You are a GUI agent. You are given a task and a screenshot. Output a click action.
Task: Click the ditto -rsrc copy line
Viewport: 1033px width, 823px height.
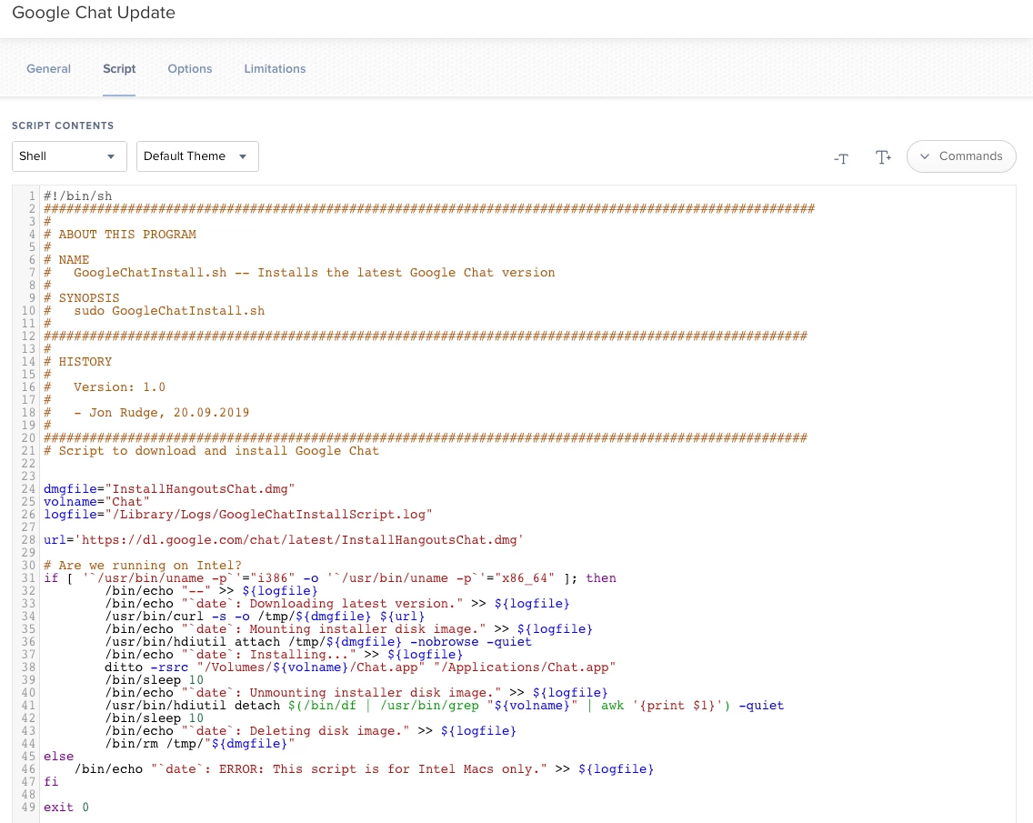(360, 667)
